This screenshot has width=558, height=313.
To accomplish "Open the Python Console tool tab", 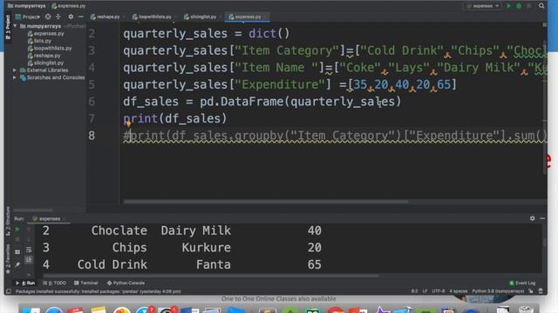I will pyautogui.click(x=126, y=283).
